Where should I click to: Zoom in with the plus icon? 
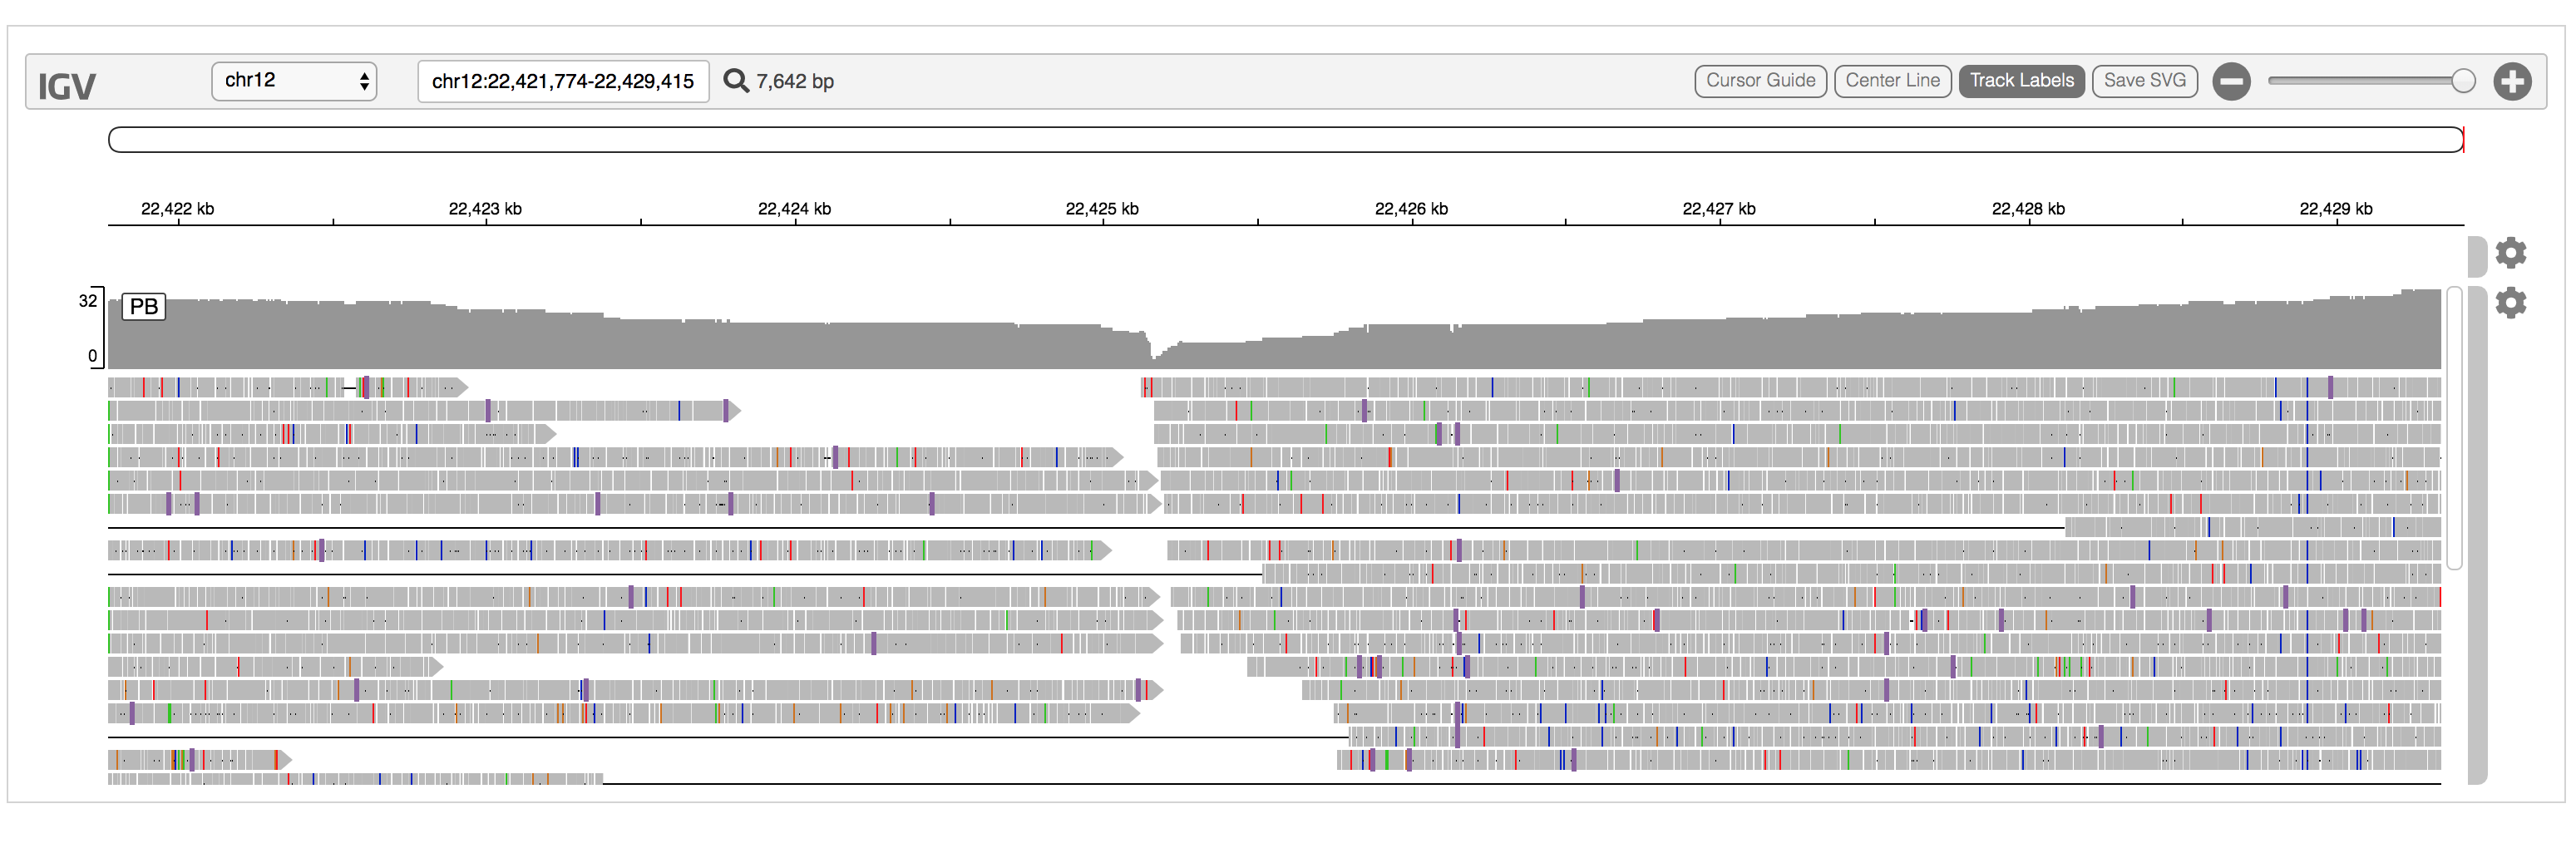(x=2512, y=82)
